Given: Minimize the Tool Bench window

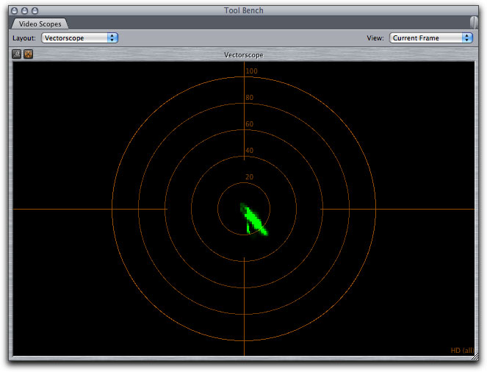Looking at the screenshot, I should [x=25, y=10].
